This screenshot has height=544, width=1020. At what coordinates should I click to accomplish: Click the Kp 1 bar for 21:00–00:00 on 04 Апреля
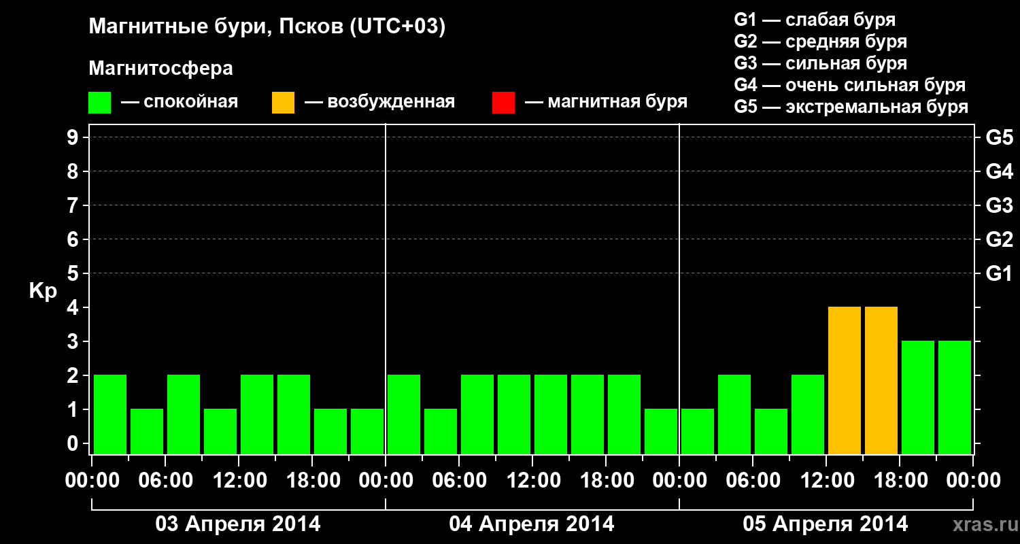pos(661,431)
